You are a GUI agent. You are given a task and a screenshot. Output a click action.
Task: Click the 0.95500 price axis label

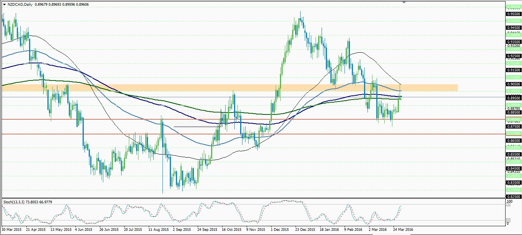(x=514, y=14)
